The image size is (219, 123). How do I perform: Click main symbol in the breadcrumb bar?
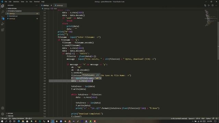click(x=54, y=9)
